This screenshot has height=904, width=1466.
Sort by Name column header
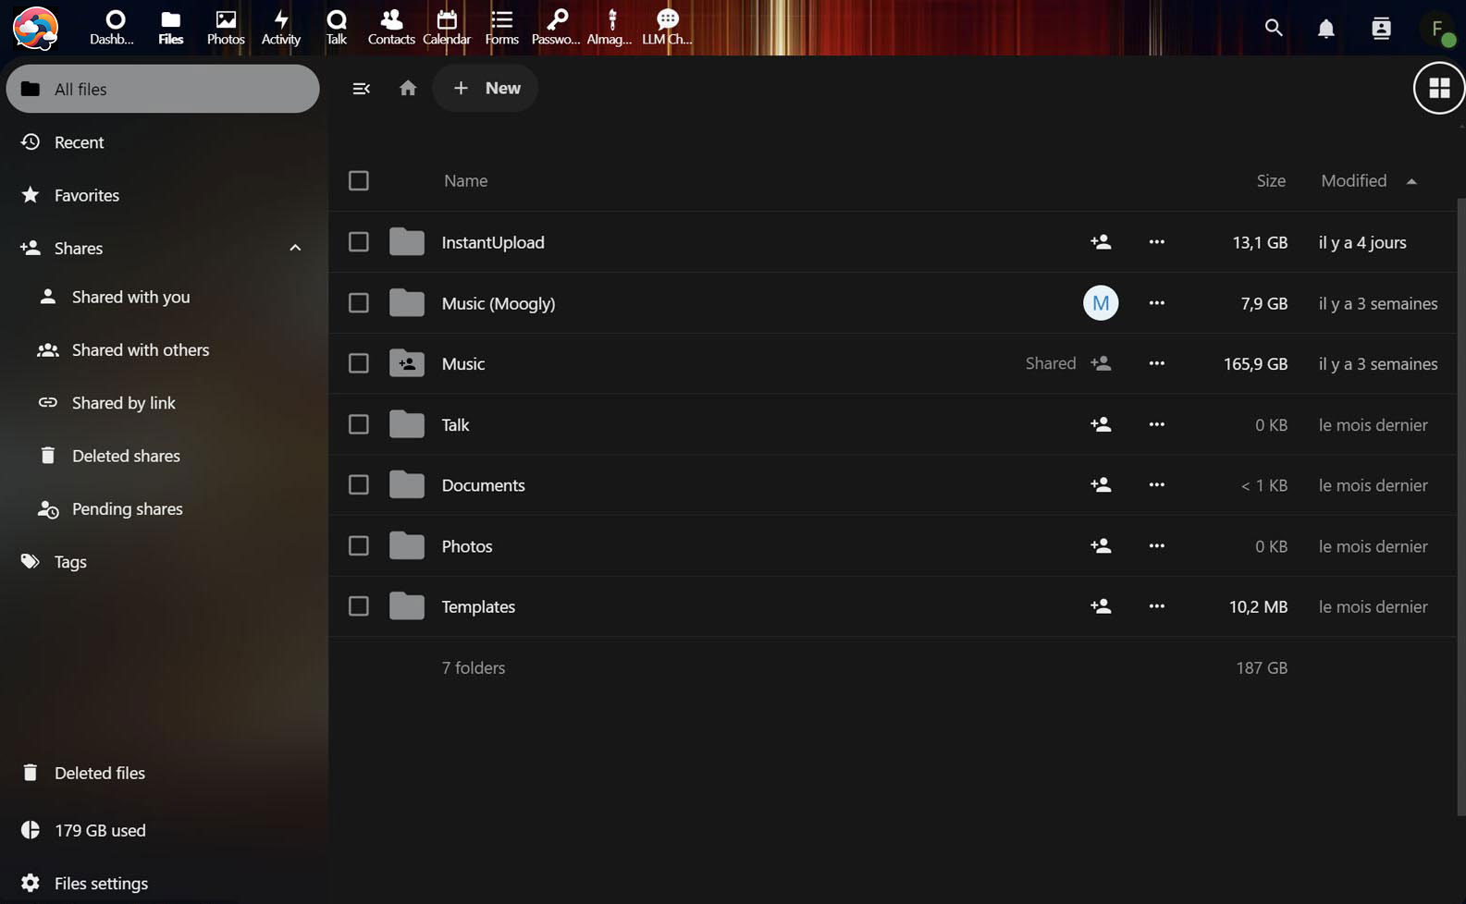click(x=465, y=181)
